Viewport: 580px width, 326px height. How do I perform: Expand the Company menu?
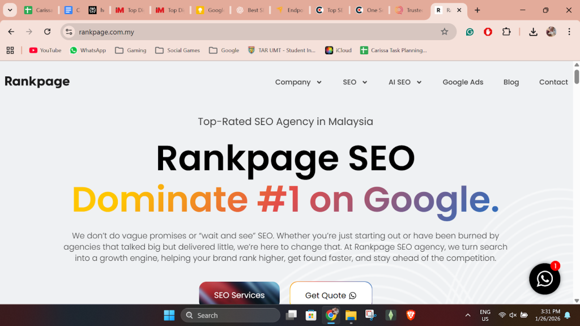click(298, 82)
